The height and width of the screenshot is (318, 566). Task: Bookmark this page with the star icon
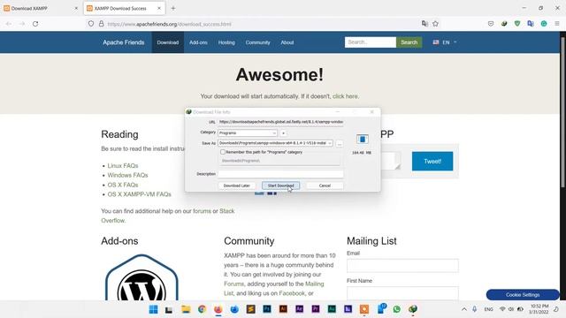pos(436,24)
